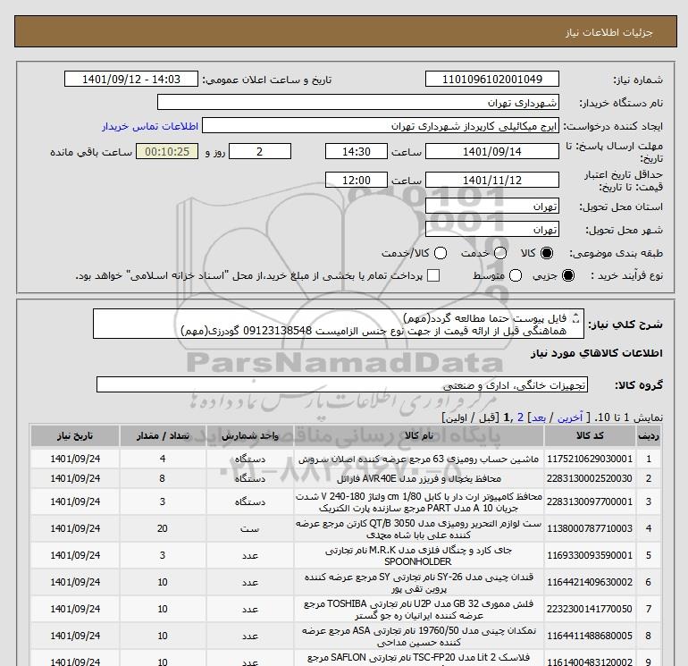Click the واحد شمارش column header

pos(249,435)
